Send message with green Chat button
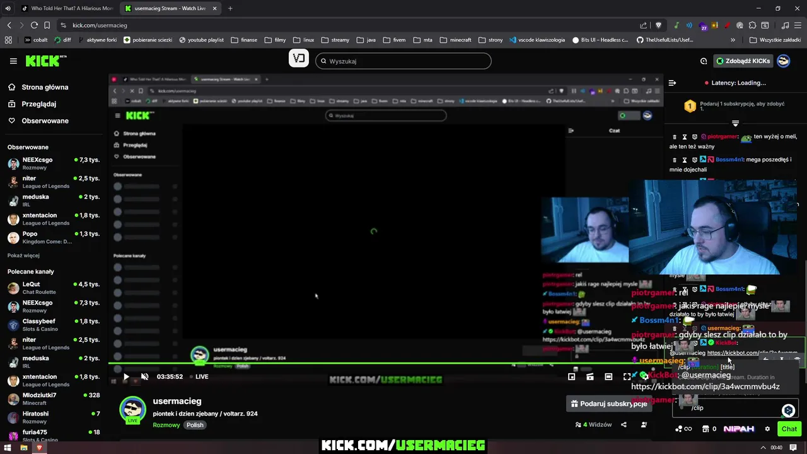Screen dimensions: 807x454 click(x=789, y=429)
